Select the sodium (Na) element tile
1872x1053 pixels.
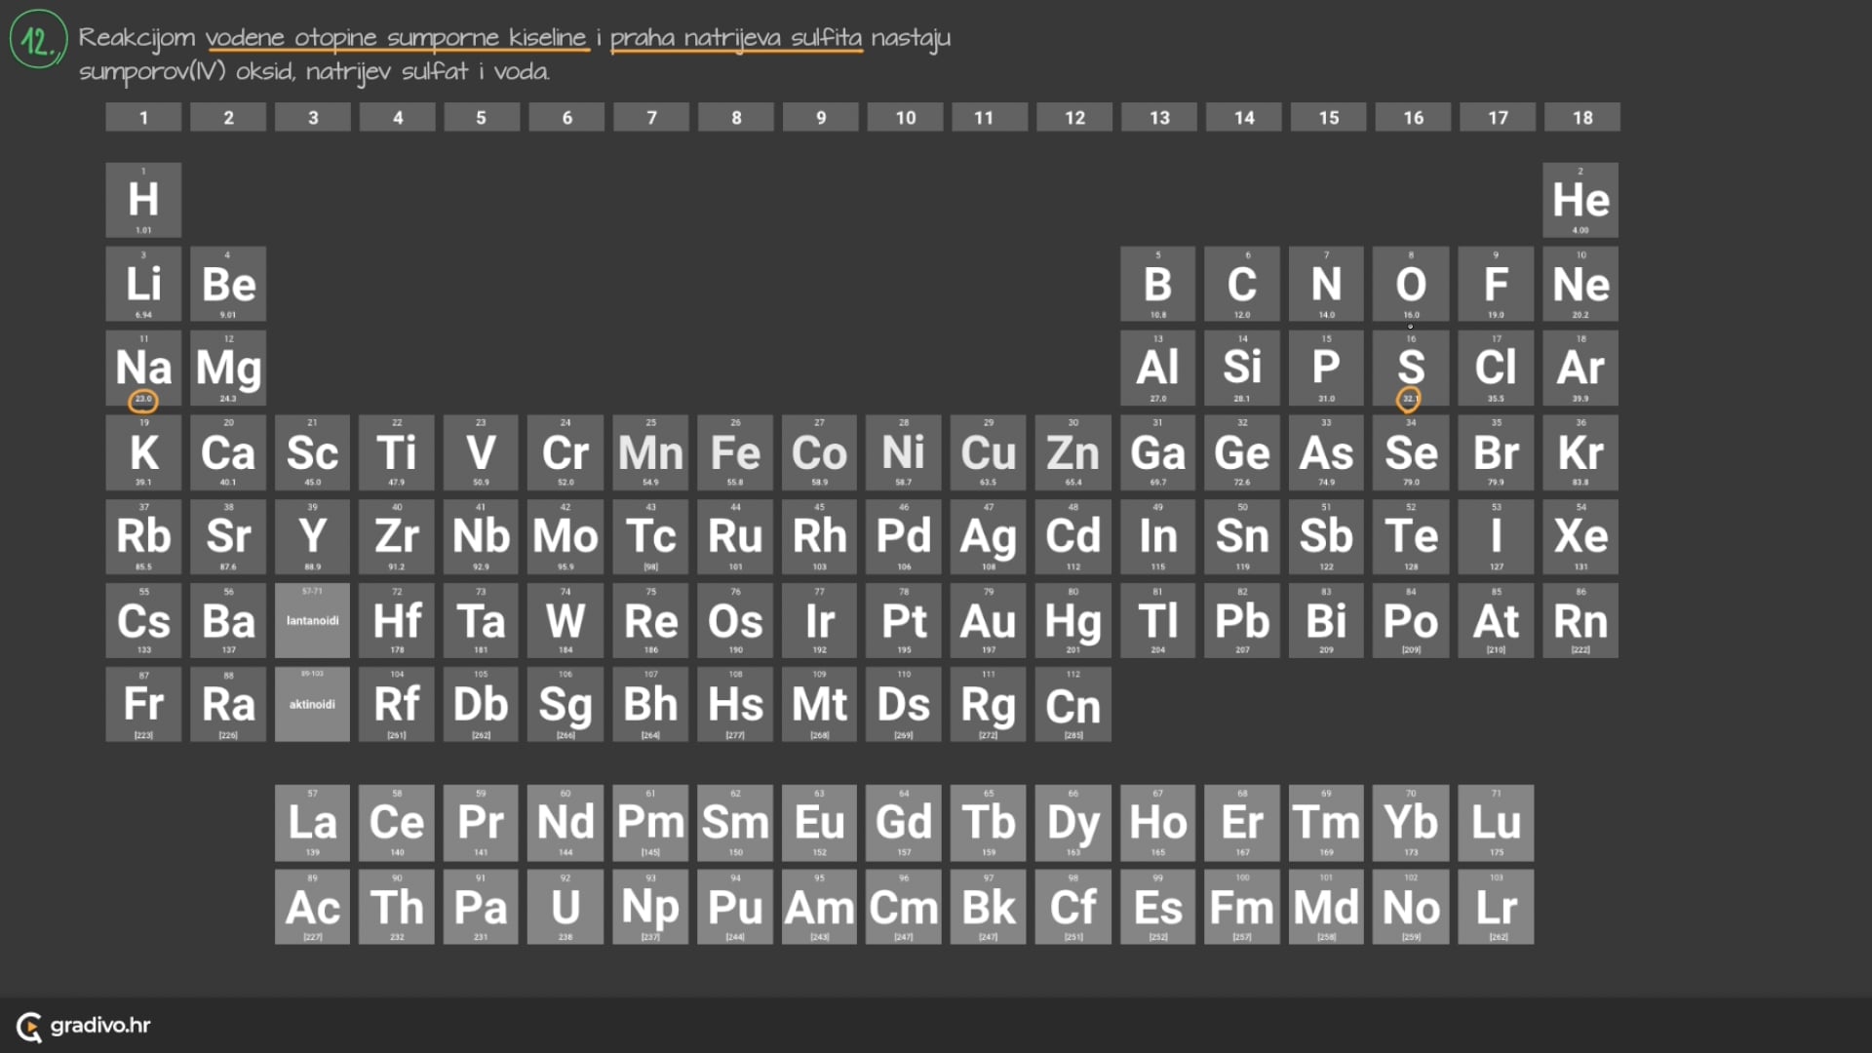pos(143,369)
